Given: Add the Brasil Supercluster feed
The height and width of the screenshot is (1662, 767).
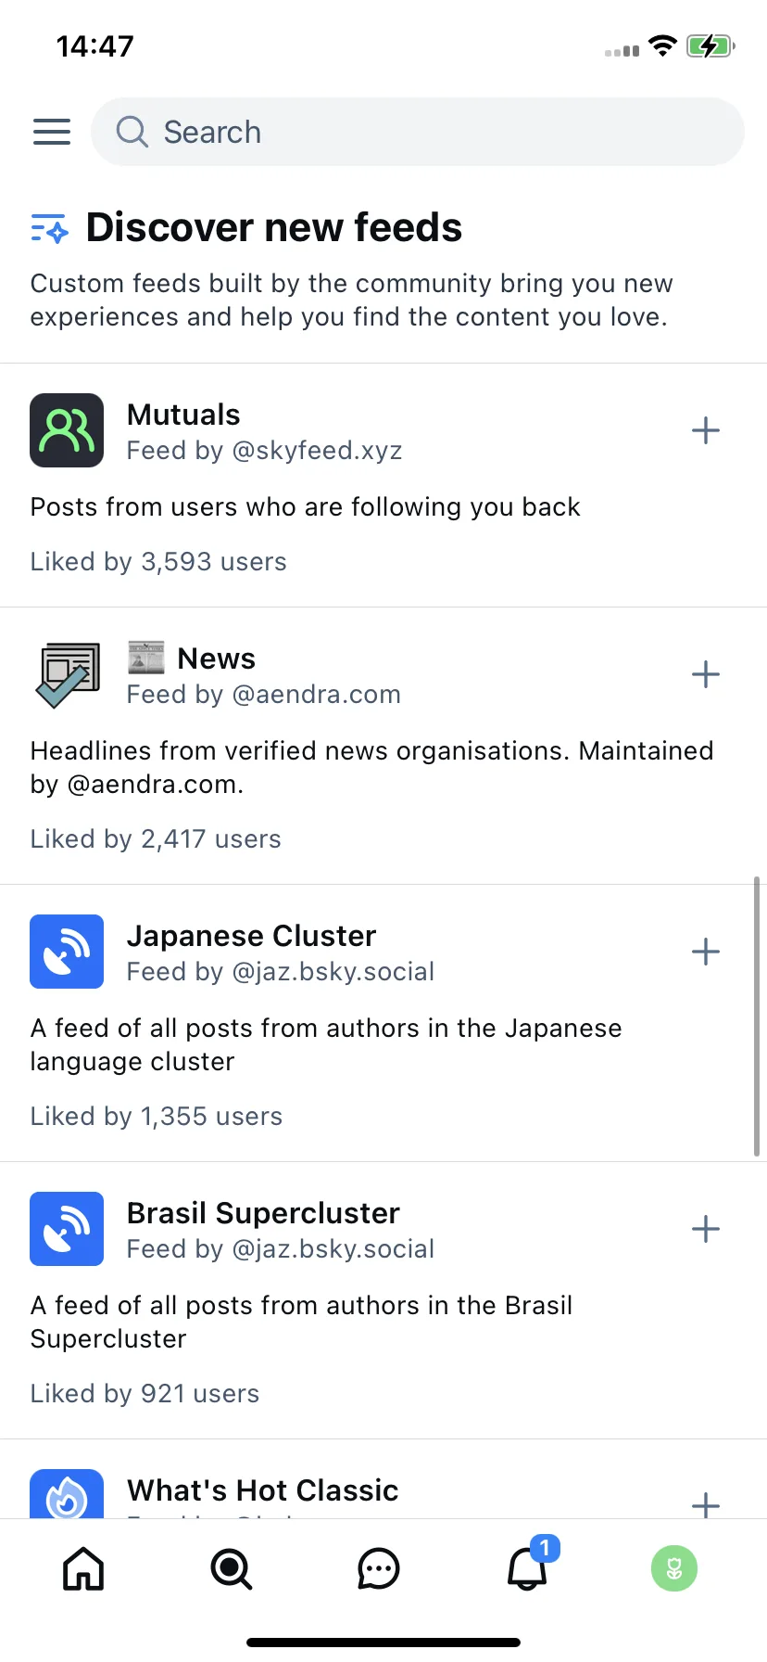Looking at the screenshot, I should click(706, 1229).
